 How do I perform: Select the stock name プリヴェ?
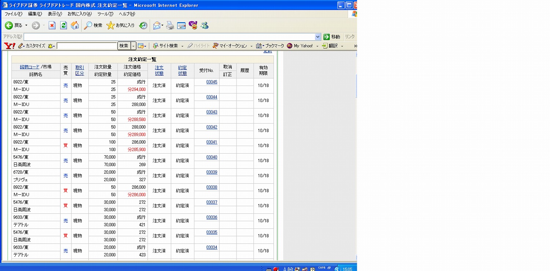[21, 180]
